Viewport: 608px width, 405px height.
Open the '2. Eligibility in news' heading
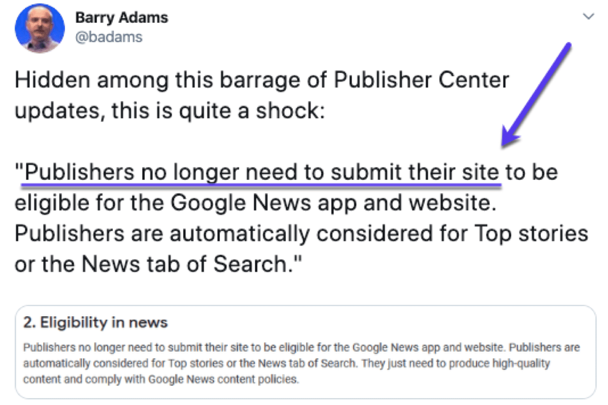pos(94,322)
